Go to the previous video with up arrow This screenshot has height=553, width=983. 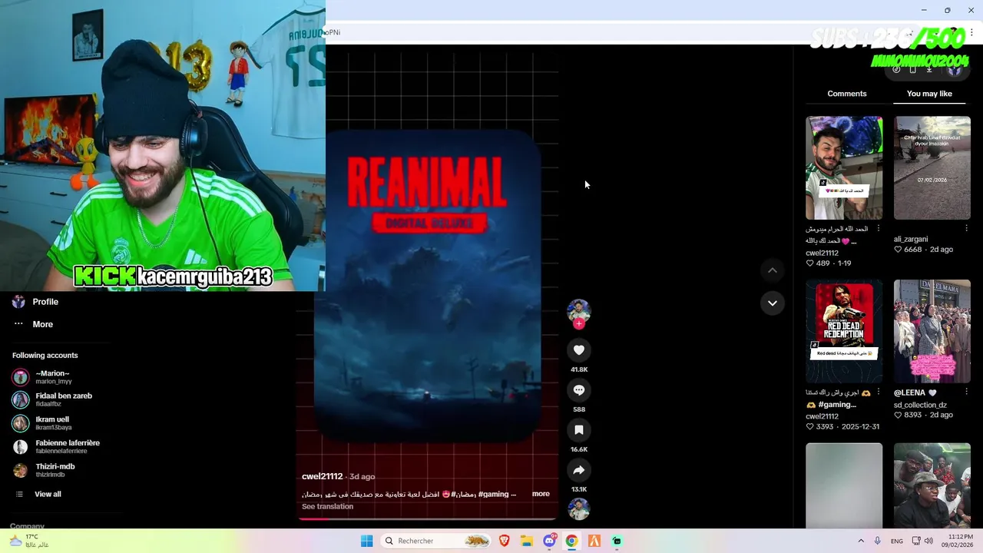(x=773, y=270)
